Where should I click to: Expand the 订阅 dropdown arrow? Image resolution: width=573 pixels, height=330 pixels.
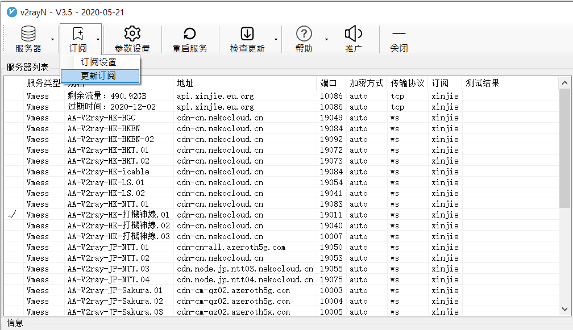pos(98,39)
